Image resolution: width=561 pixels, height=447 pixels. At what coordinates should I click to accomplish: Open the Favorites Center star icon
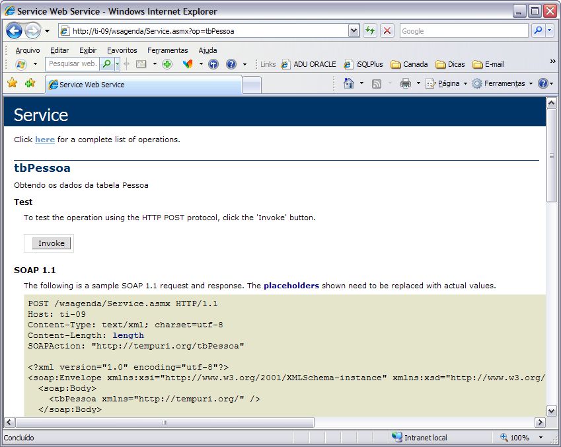tap(12, 83)
